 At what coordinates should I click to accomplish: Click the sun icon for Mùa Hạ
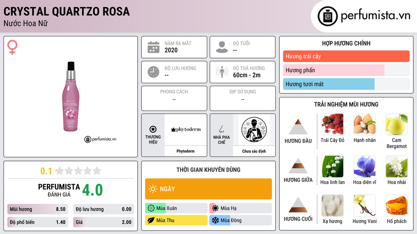(x=215, y=208)
